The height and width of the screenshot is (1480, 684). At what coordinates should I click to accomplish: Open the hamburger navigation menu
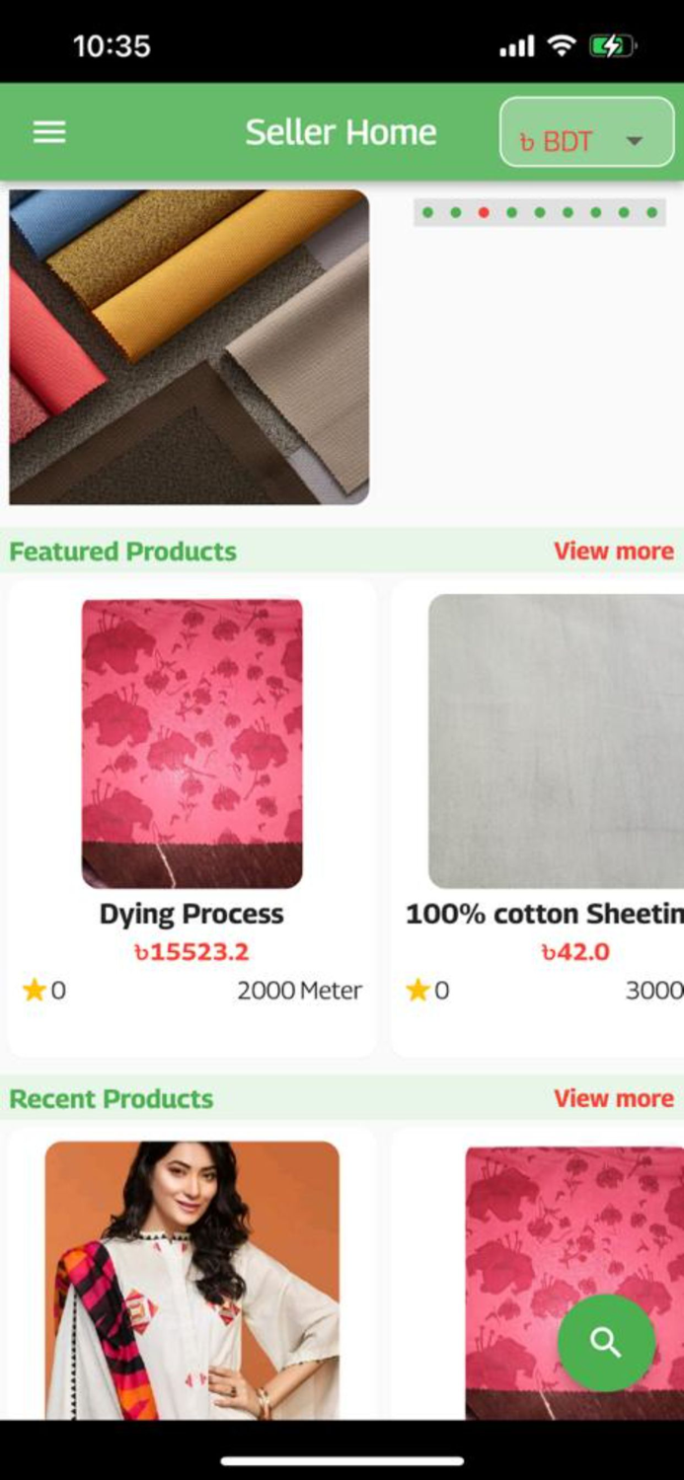pyautogui.click(x=47, y=131)
